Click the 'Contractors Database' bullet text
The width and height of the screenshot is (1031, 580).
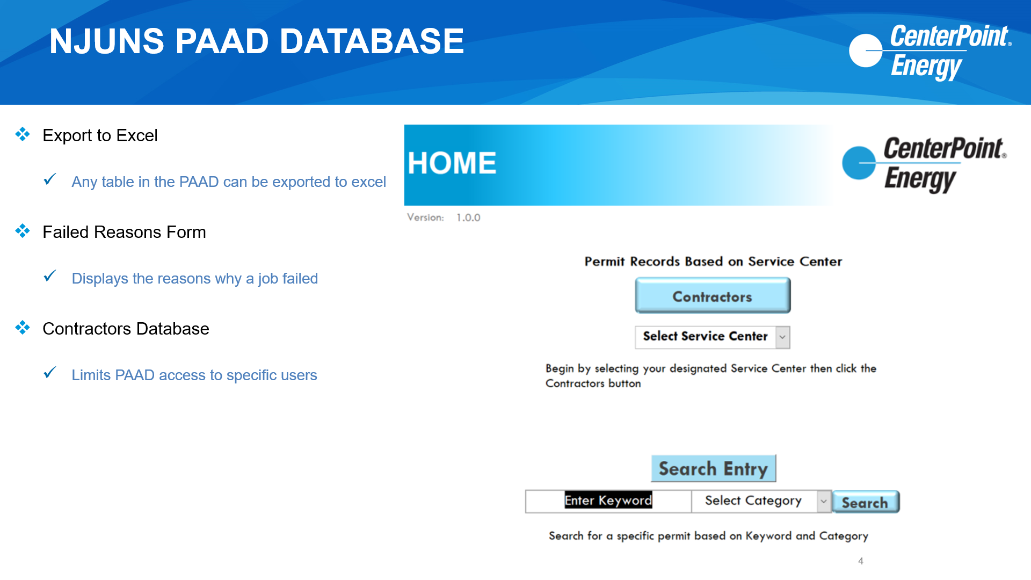[126, 329]
